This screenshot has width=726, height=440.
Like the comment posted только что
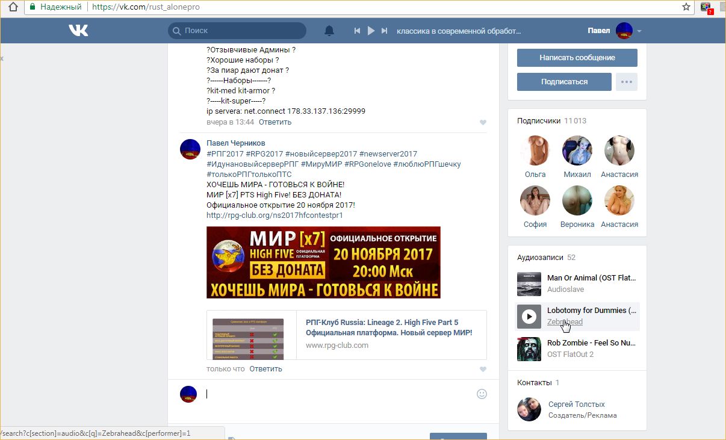(x=483, y=369)
